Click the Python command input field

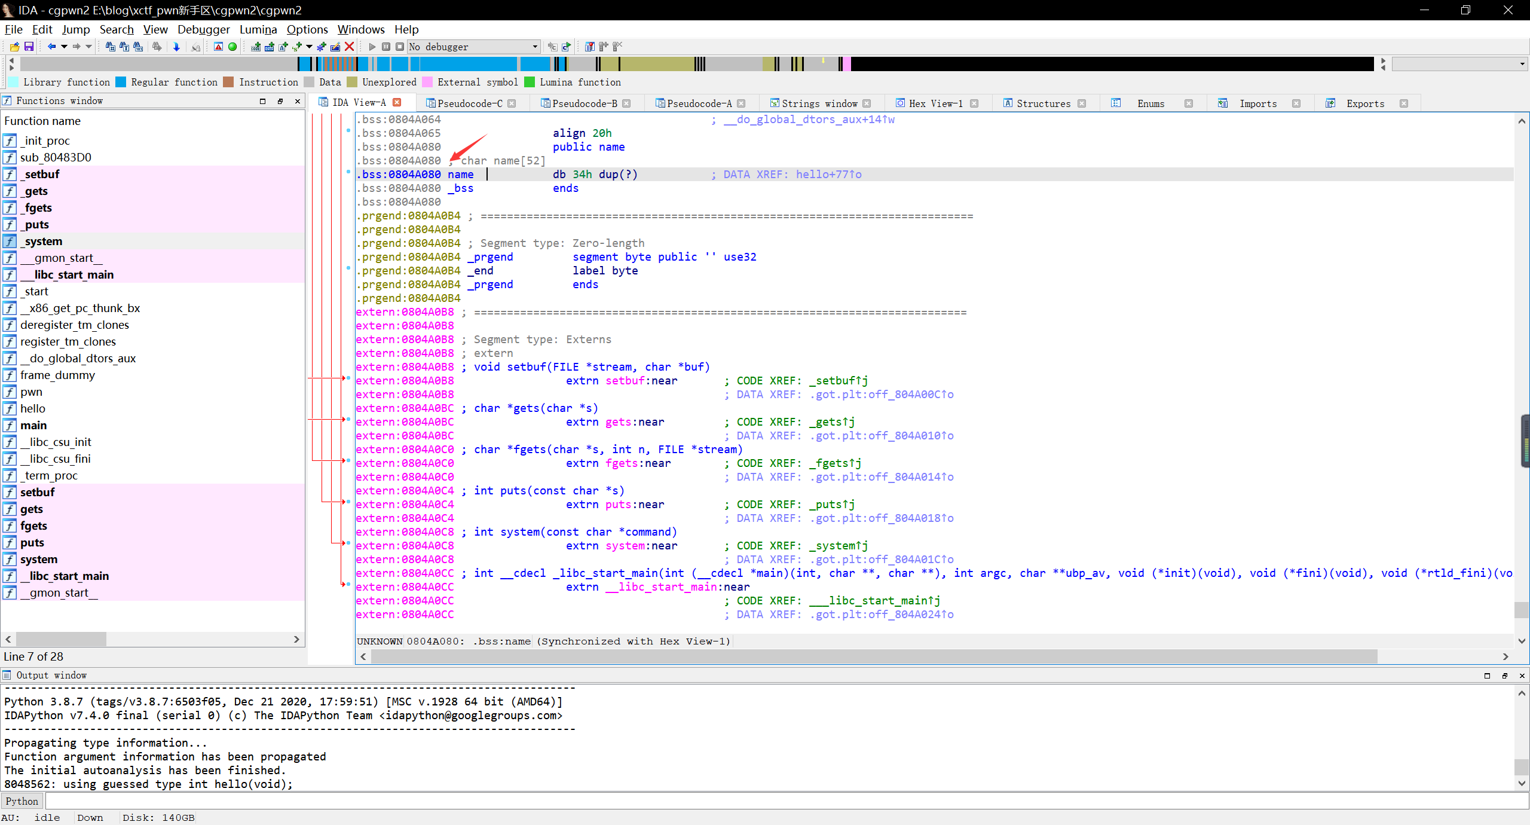pos(787,801)
